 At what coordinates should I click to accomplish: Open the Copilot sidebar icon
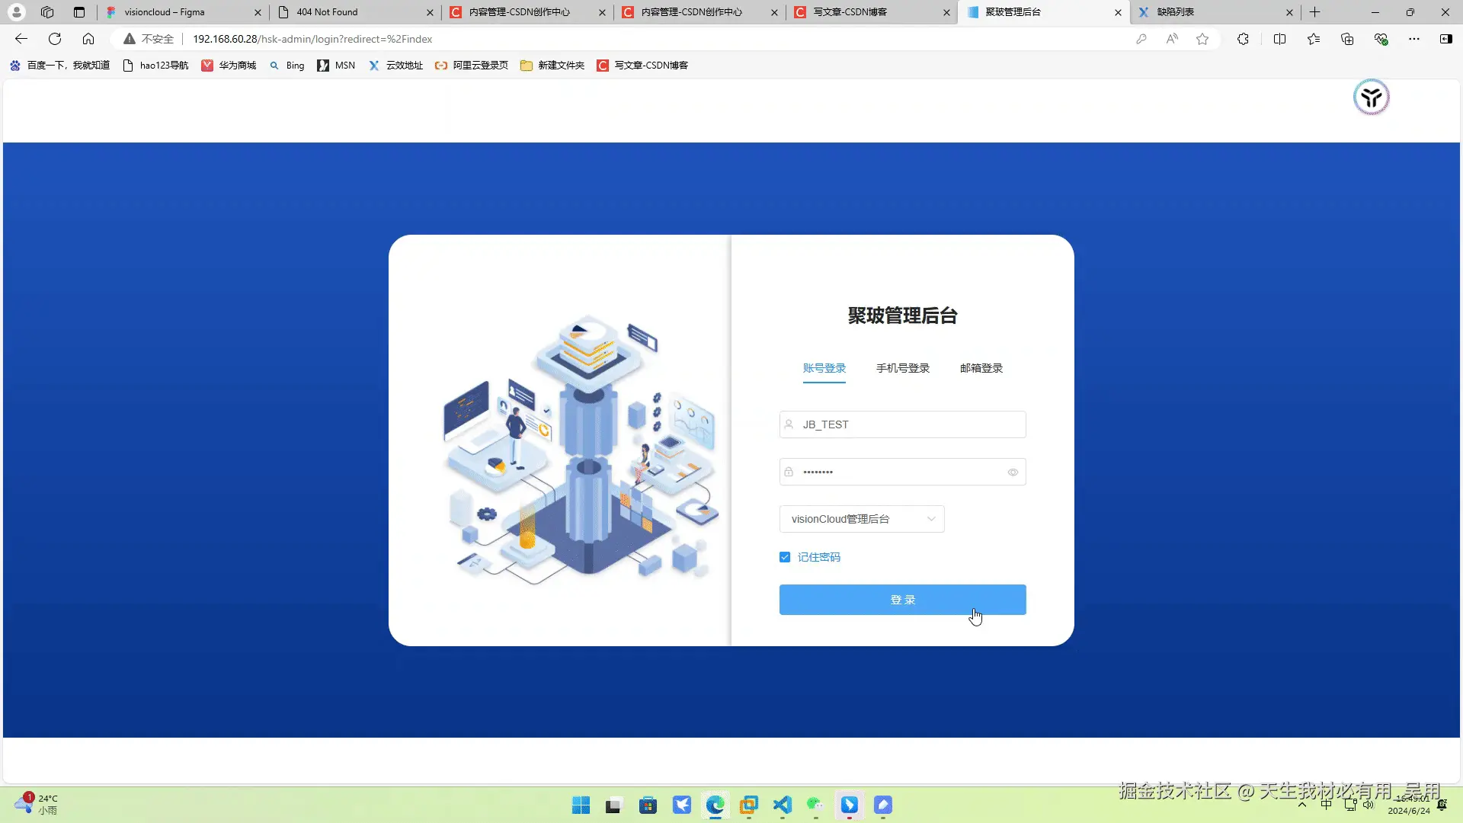(1446, 39)
